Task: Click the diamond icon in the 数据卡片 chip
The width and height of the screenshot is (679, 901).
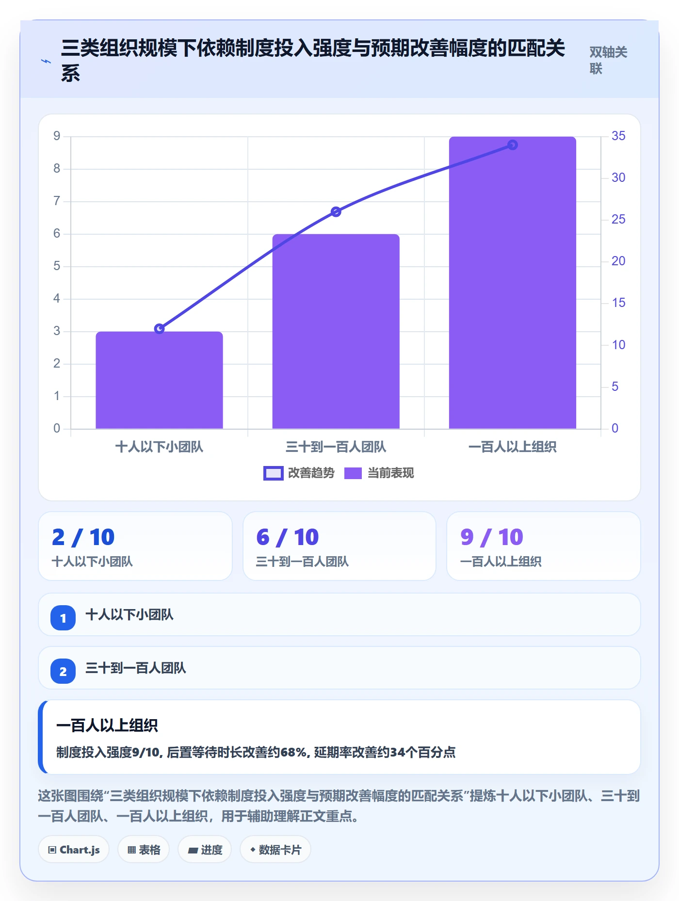Action: click(253, 850)
